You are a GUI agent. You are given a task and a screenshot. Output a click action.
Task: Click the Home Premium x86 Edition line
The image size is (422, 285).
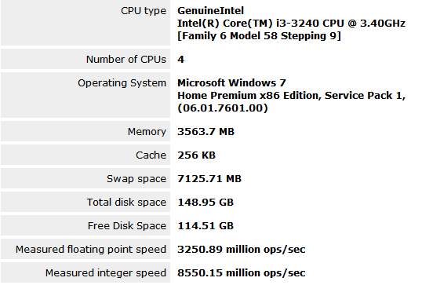pos(291,96)
